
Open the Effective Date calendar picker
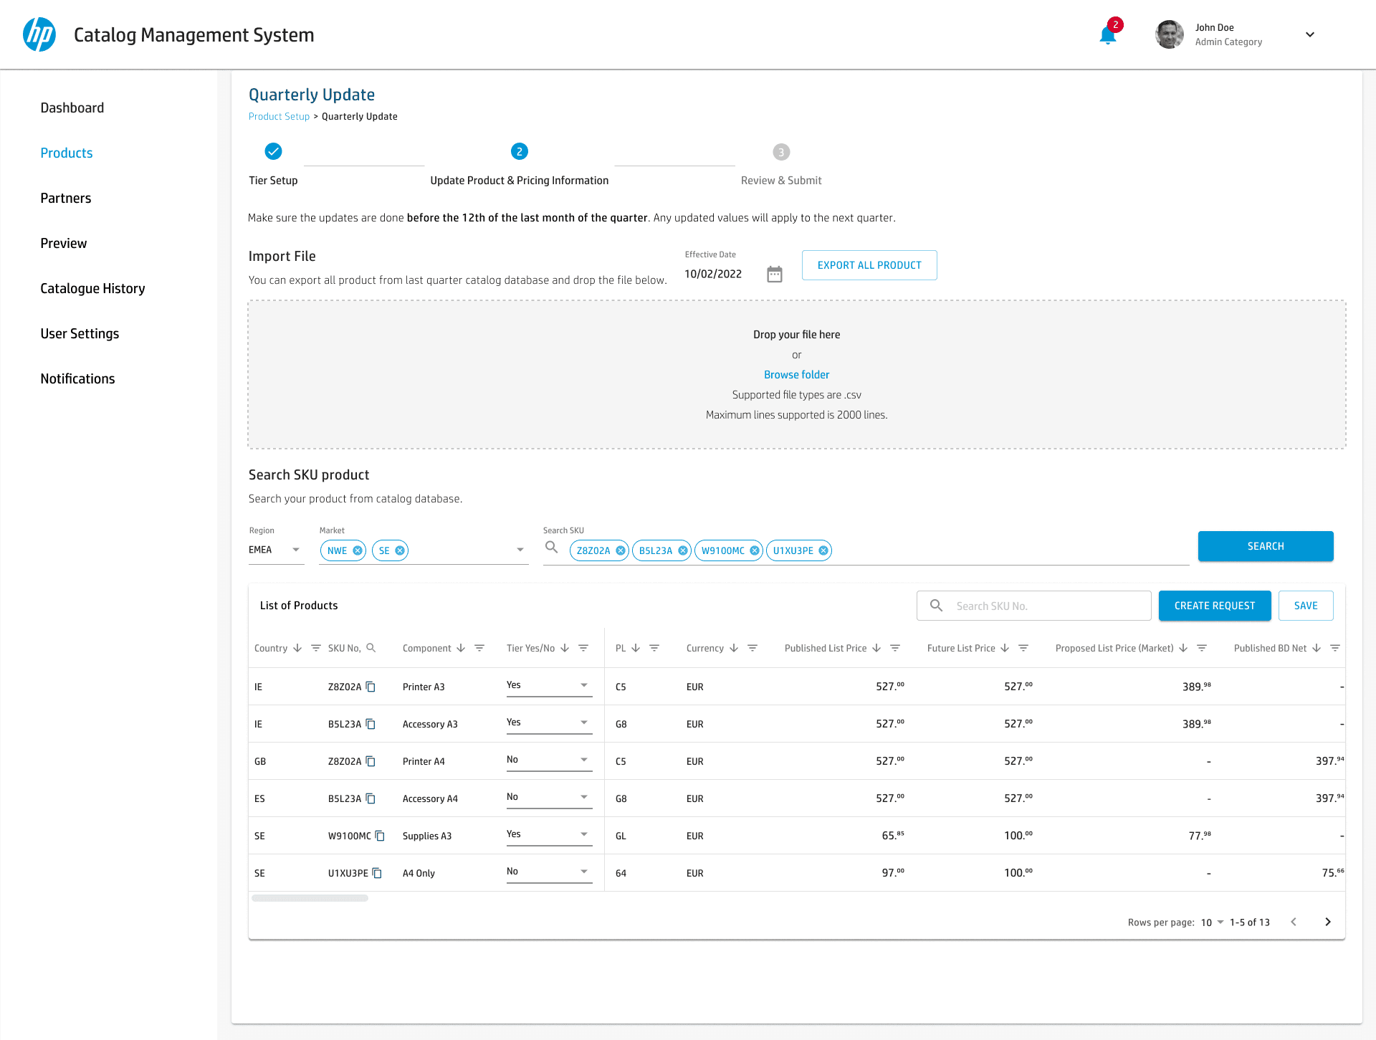(x=775, y=274)
